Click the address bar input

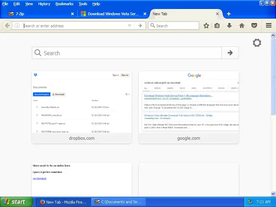75,26
